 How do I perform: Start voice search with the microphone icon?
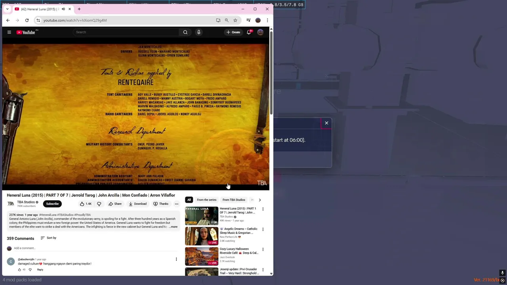pos(199,32)
